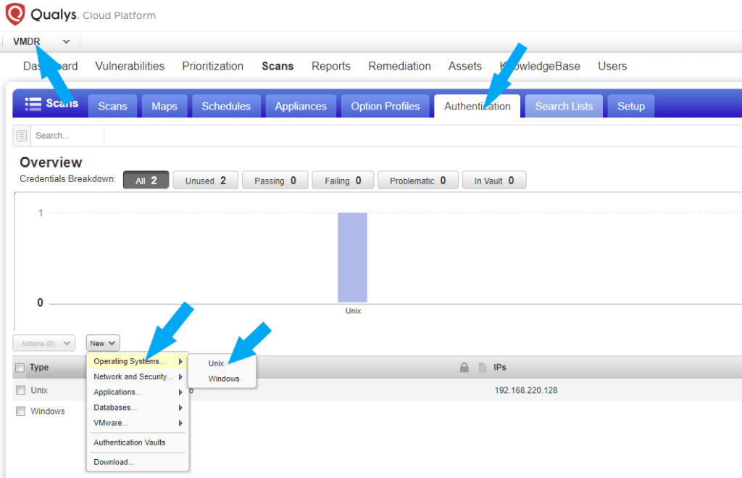This screenshot has width=742, height=478.
Task: Go to Remediation in main navigation
Action: [399, 66]
